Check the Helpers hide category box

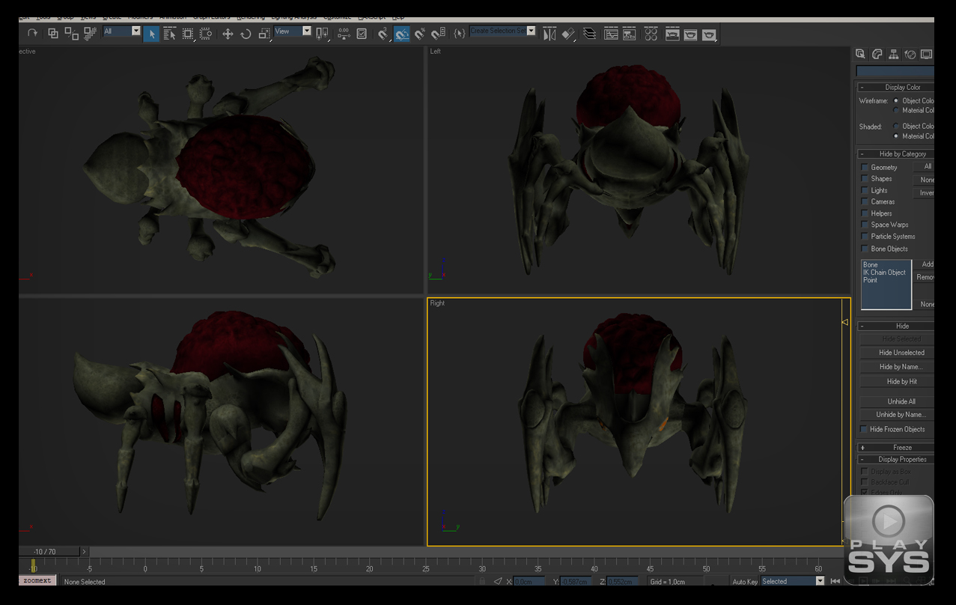coord(865,213)
